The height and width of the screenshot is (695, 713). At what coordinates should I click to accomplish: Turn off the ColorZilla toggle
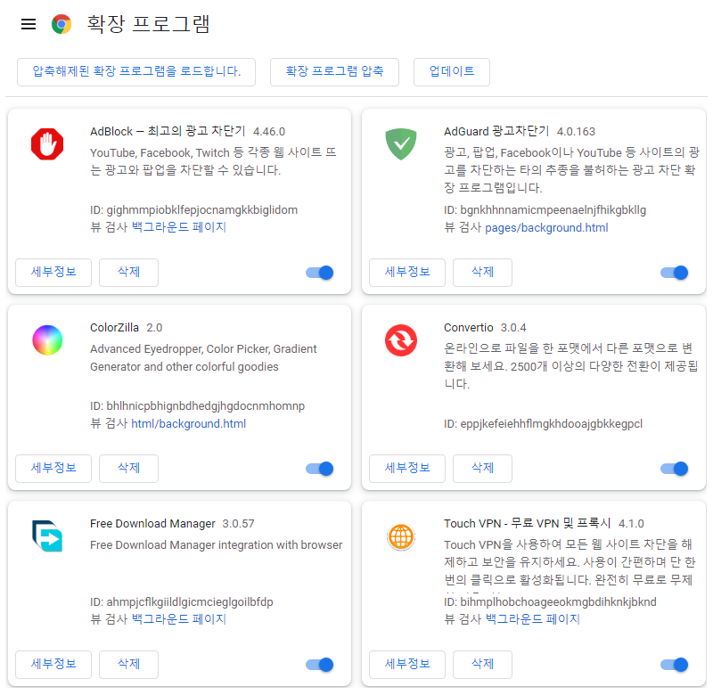320,469
